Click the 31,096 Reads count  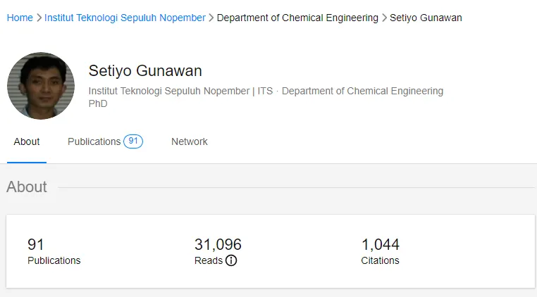(x=218, y=245)
